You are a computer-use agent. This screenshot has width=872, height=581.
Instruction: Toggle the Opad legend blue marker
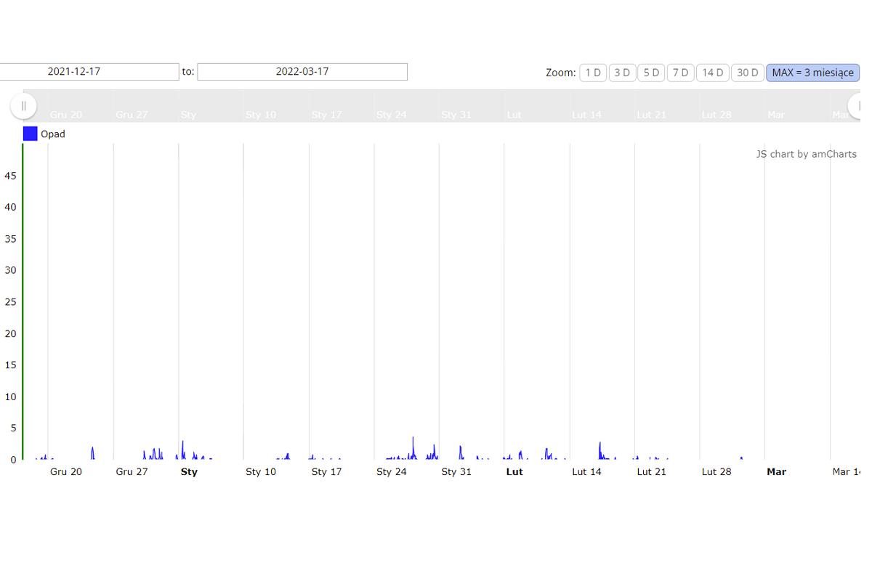click(30, 134)
